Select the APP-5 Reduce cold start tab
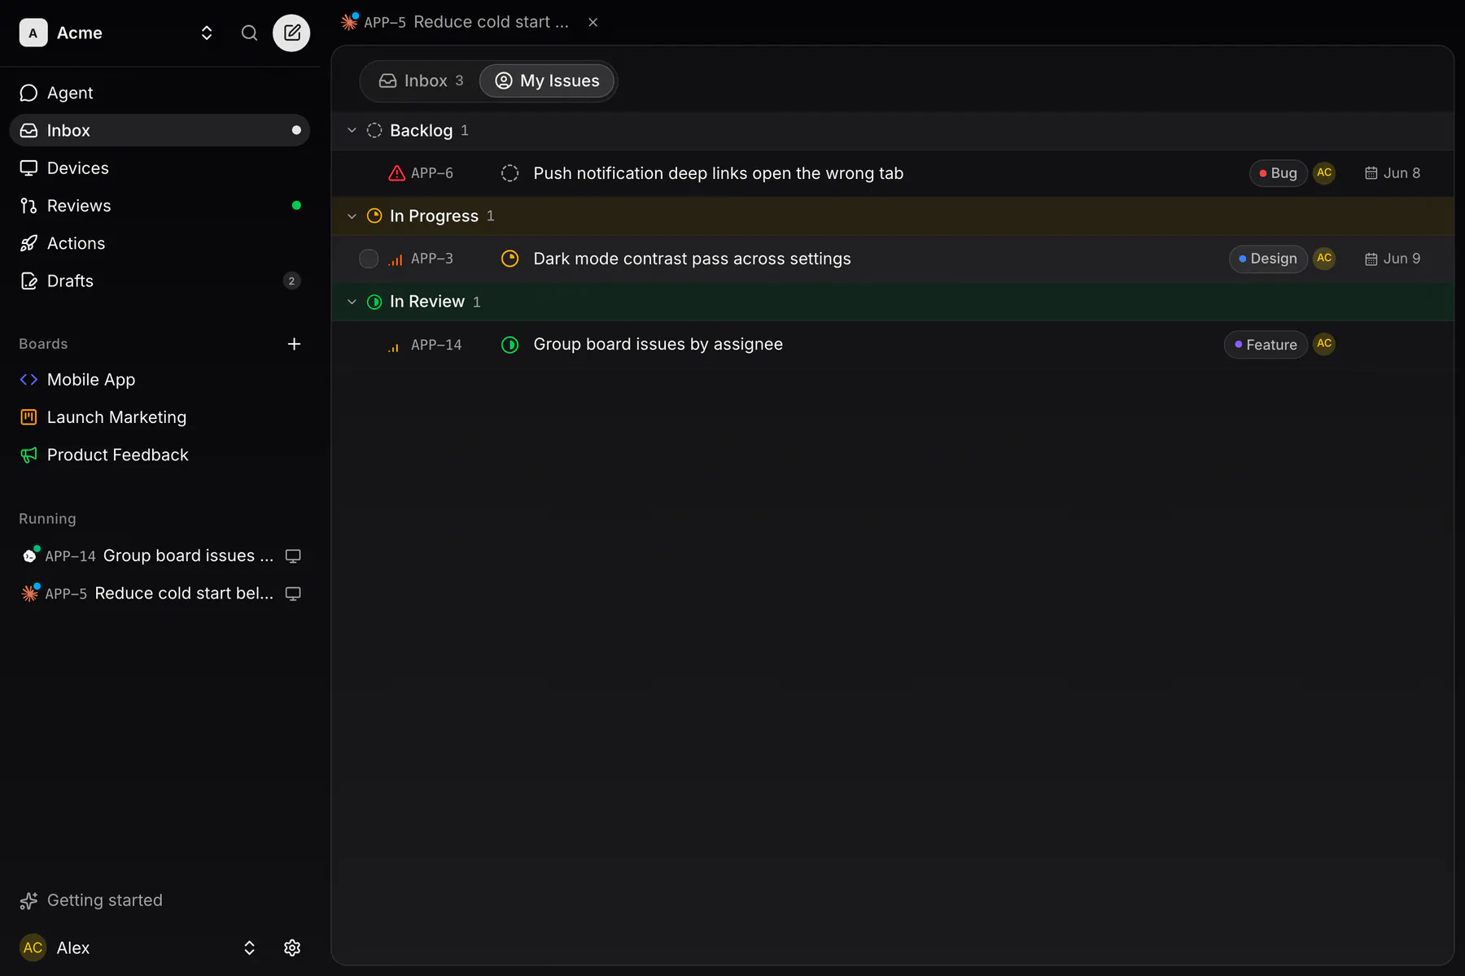This screenshot has width=1465, height=976. [x=456, y=22]
